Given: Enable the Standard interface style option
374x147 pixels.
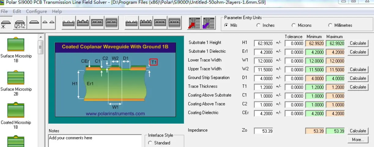Looking at the screenshot, I should click(150, 143).
